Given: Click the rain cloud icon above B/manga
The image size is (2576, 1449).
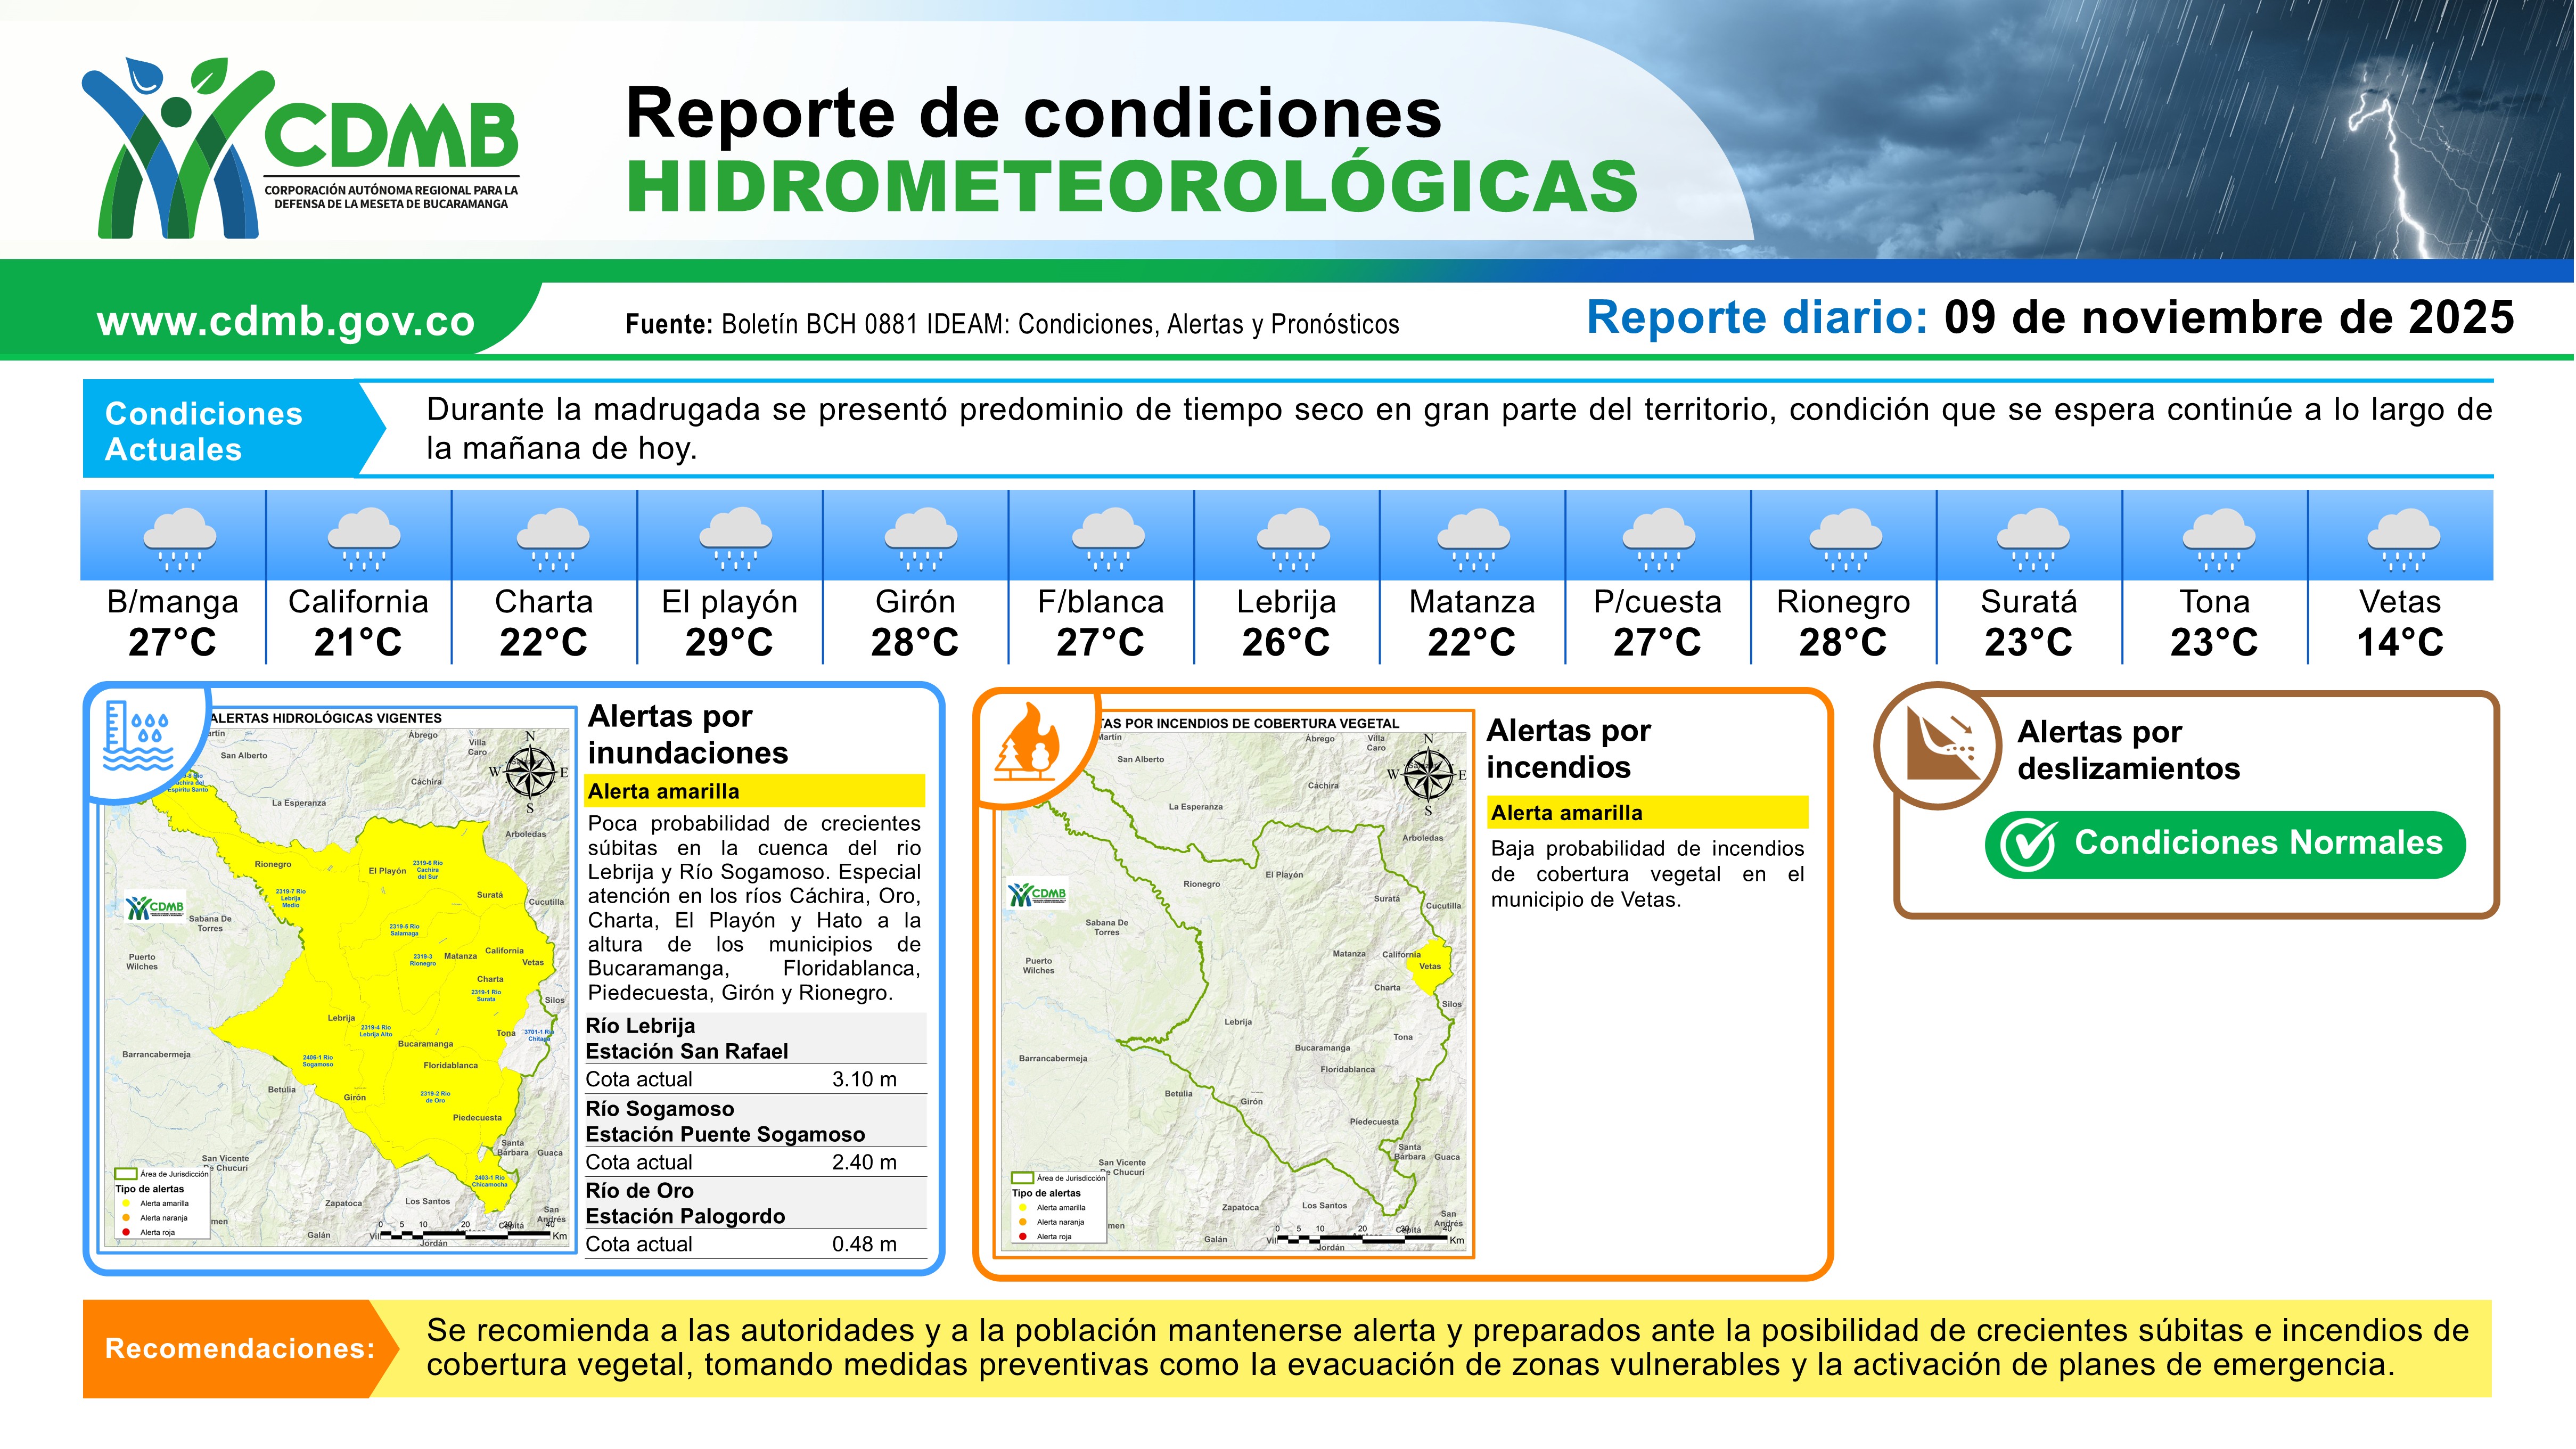Looking at the screenshot, I should click(179, 539).
